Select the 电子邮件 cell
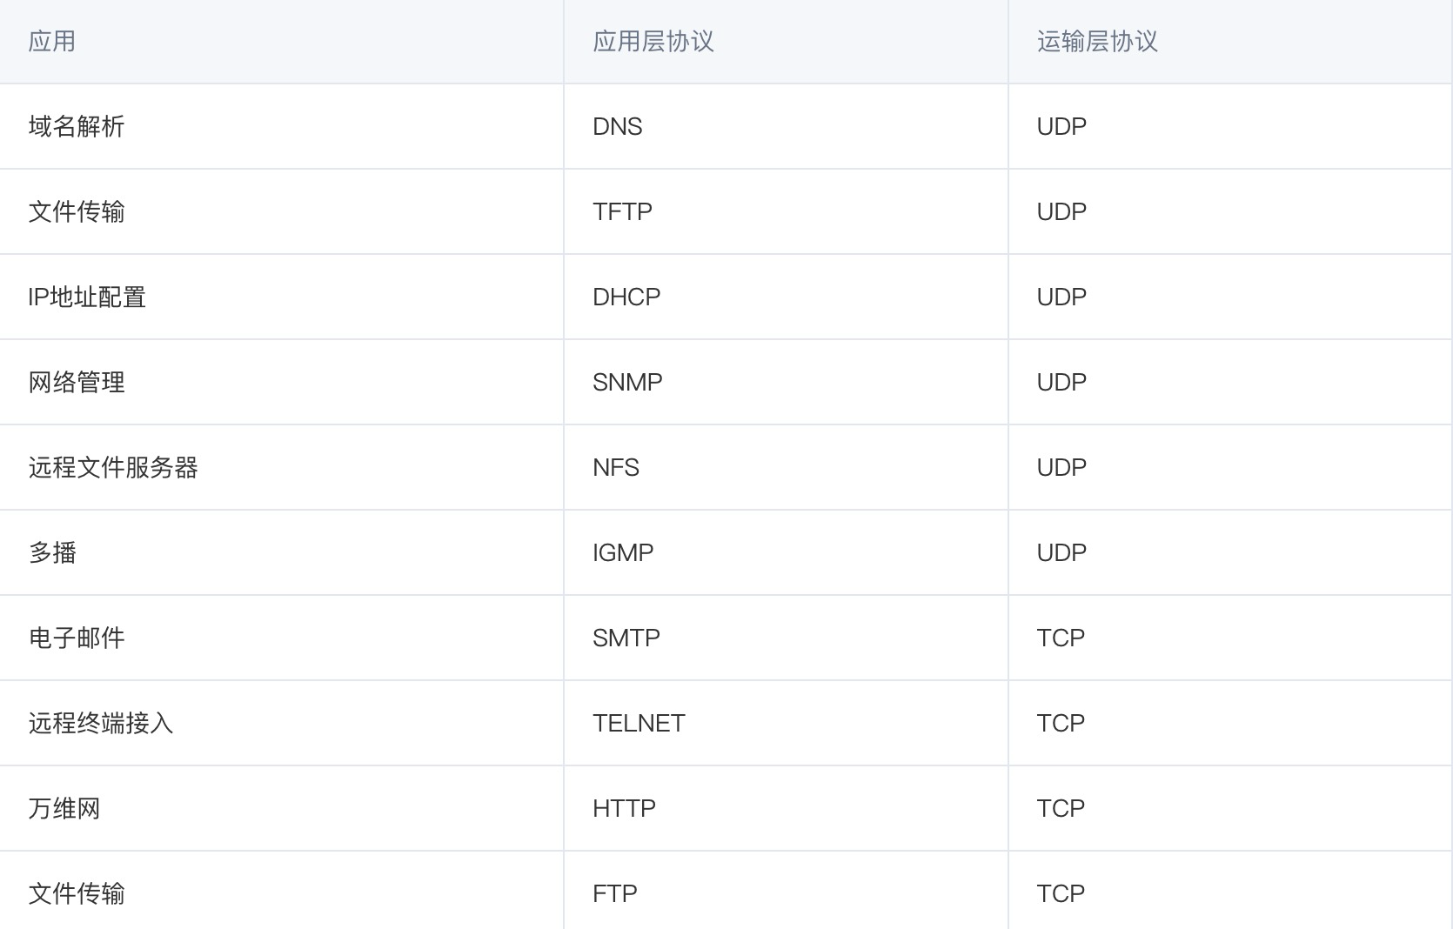 point(281,638)
